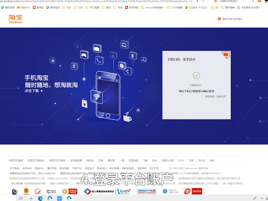268x201 pixels.
Task: Open the 开放平台 footer link
Action: (x=77, y=169)
